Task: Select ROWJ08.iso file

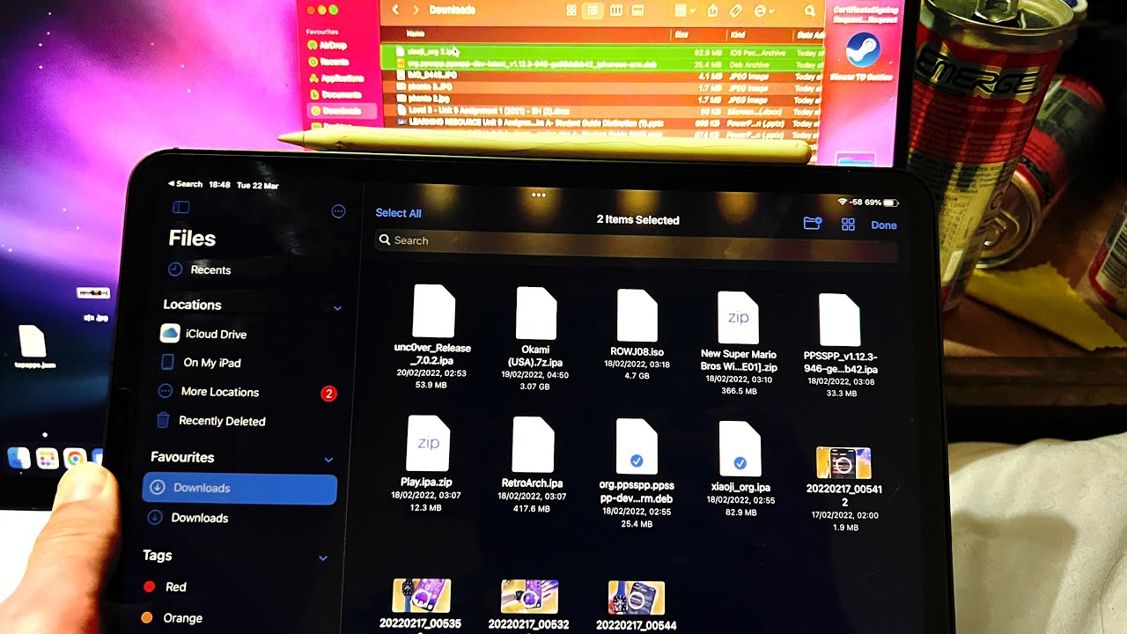Action: tap(637, 335)
